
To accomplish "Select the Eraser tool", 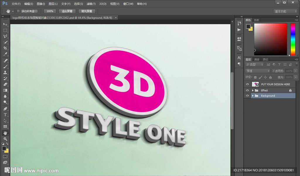I will 5,84.
